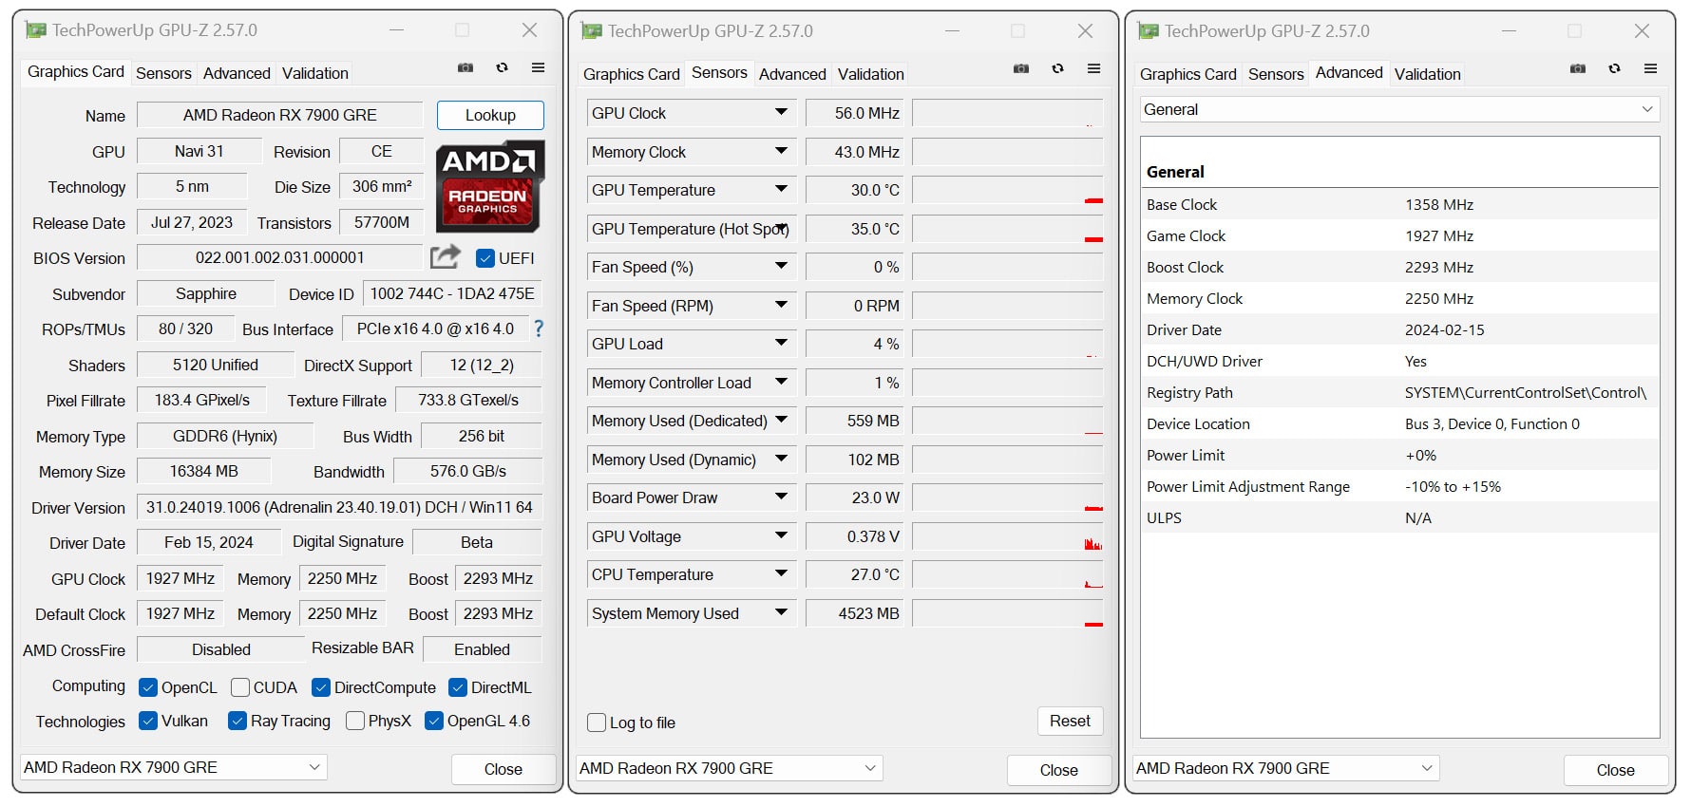Click the Driver Version value field
Screen dimensions: 1691x807
pyautogui.click(x=339, y=507)
